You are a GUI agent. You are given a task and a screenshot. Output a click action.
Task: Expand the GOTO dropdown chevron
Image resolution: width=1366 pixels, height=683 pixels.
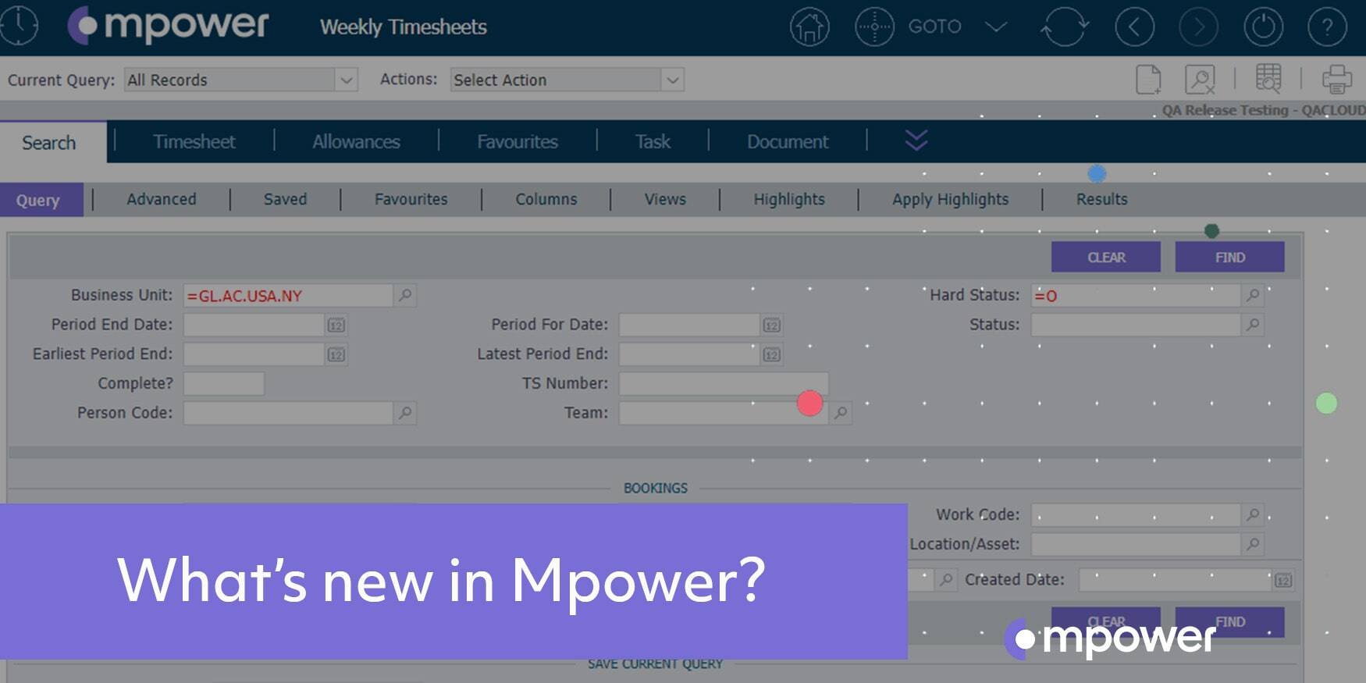pos(996,27)
